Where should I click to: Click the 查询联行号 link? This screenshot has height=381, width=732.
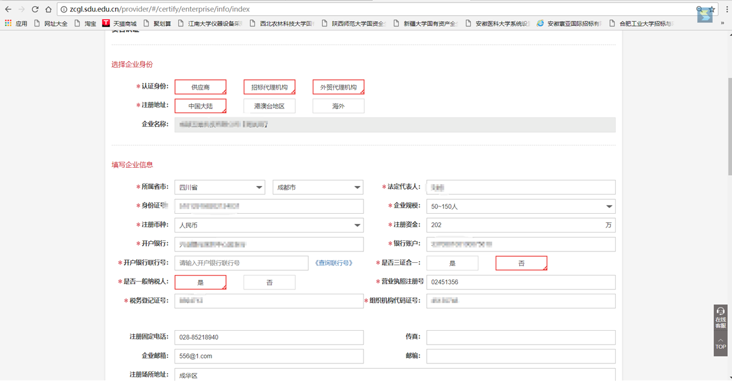click(x=333, y=263)
